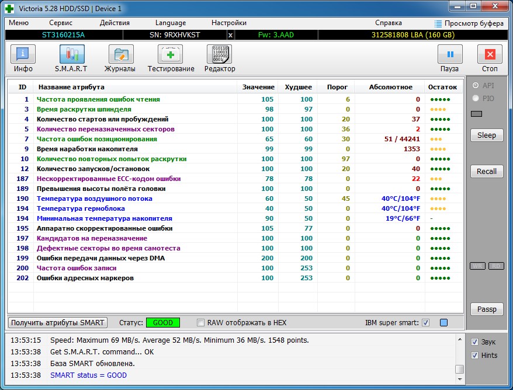Click the drive model ST3160215A
The width and height of the screenshot is (513, 390).
tap(63, 35)
